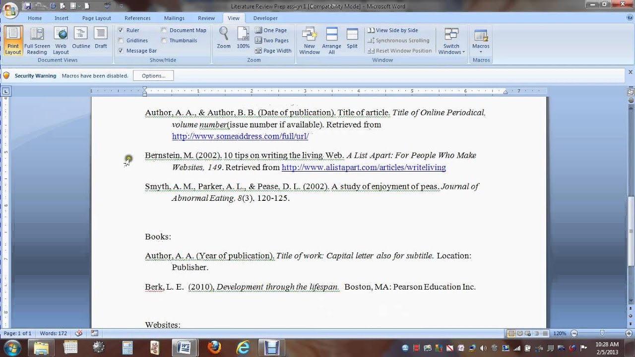Open Firefox from taskbar
The image size is (635, 357).
click(214, 347)
